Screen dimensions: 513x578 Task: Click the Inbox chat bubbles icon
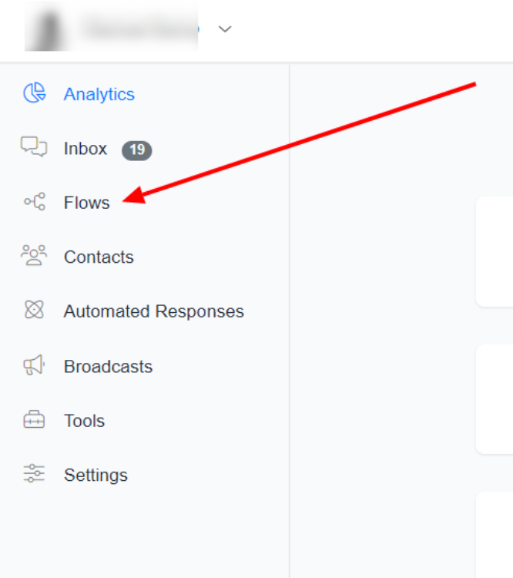click(34, 146)
